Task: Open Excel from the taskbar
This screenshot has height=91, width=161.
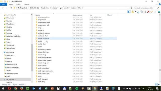Action: pos(46,88)
